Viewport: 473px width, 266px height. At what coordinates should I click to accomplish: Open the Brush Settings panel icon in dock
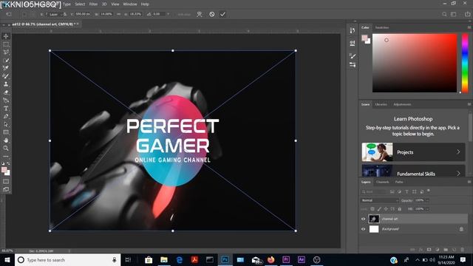click(353, 56)
